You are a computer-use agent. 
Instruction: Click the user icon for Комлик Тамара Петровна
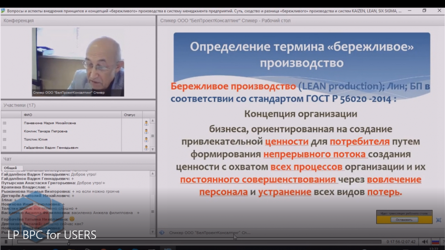146,131
